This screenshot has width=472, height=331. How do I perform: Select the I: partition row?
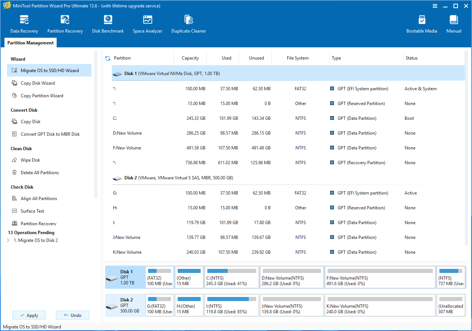point(288,223)
